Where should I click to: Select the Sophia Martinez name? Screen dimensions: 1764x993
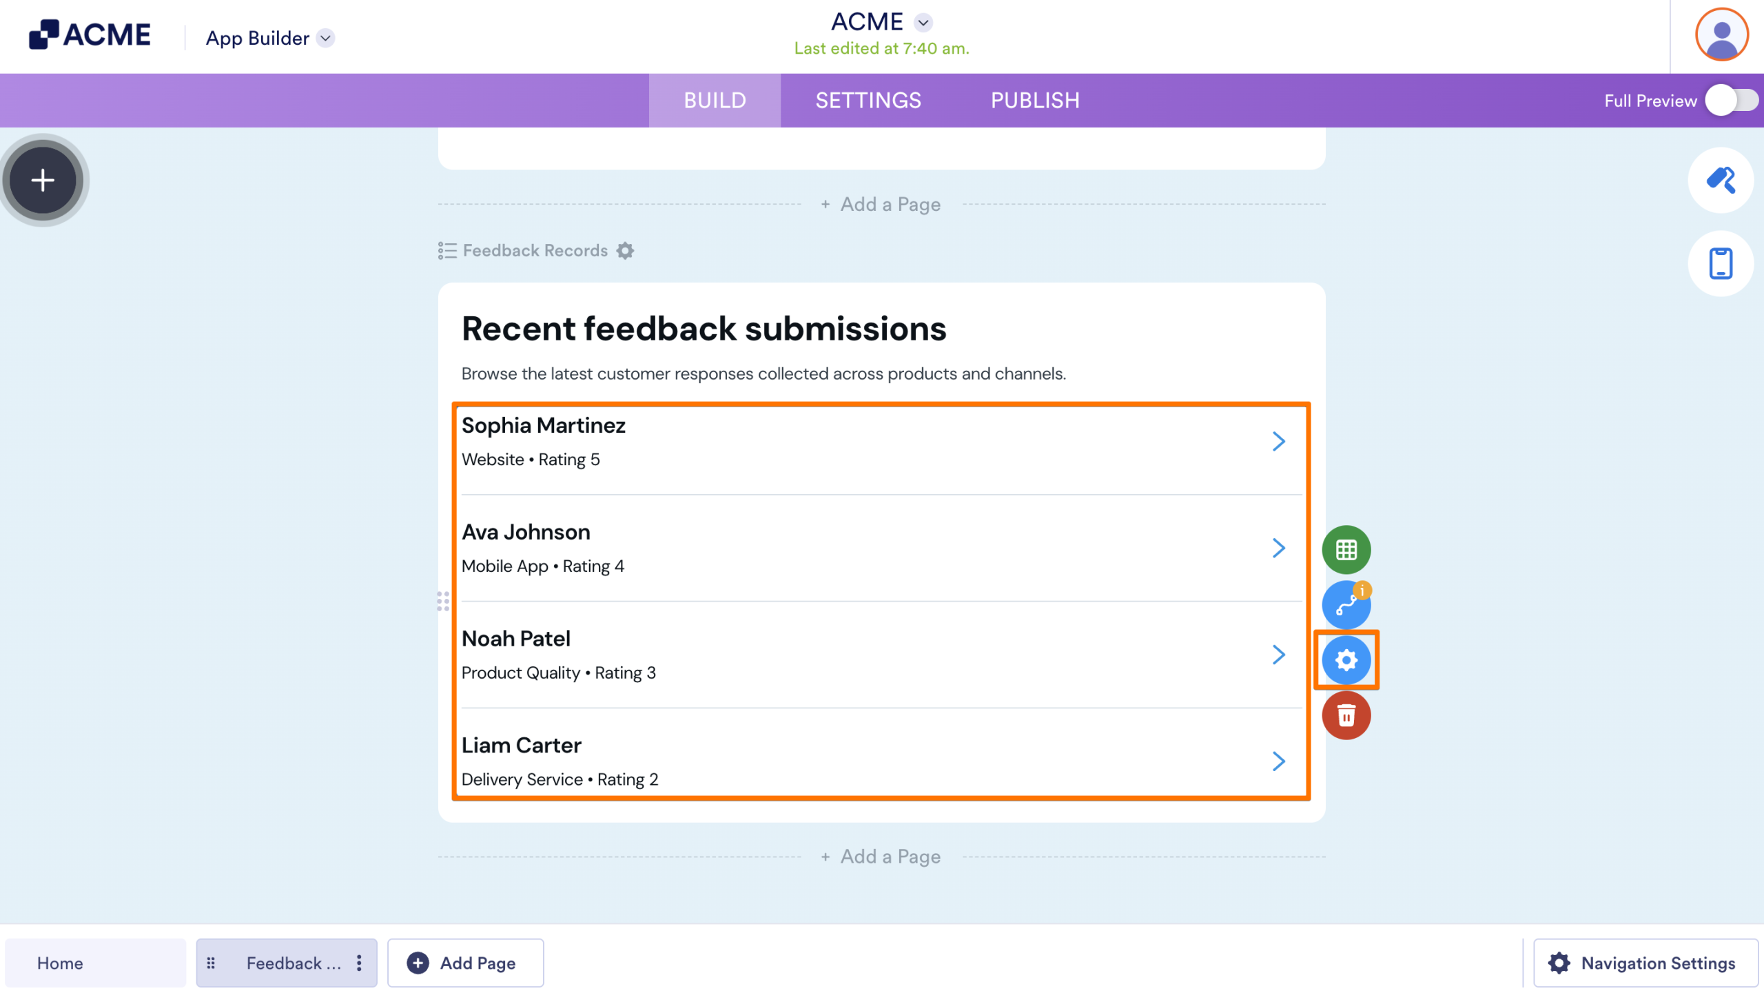click(x=543, y=425)
